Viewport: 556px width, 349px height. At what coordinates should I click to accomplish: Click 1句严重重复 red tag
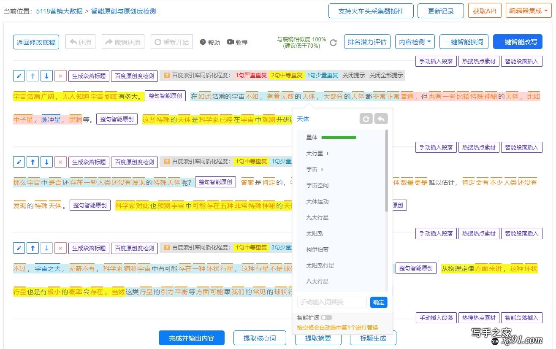coord(251,76)
